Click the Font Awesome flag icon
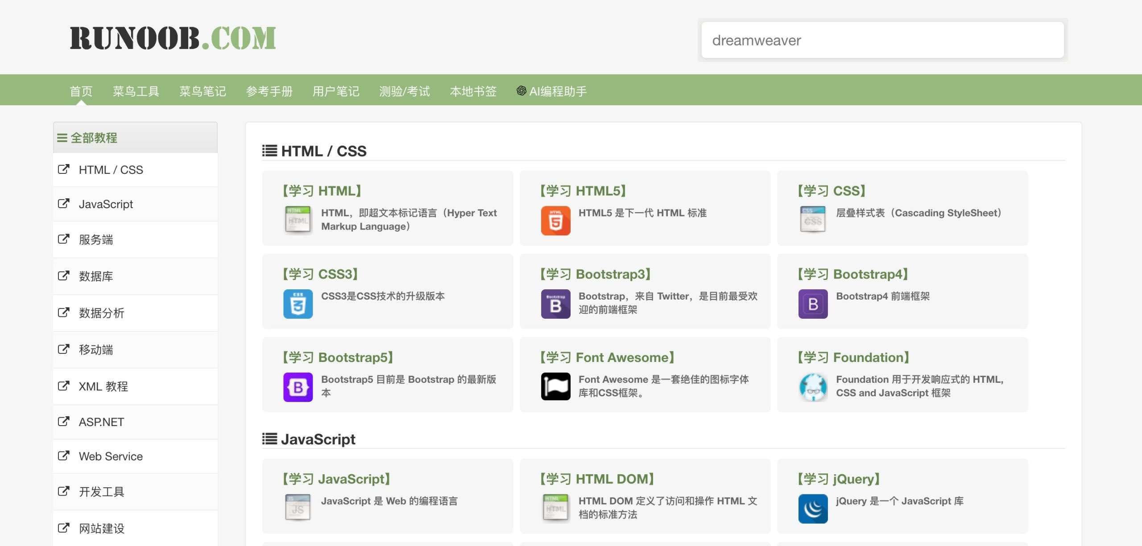 [555, 386]
